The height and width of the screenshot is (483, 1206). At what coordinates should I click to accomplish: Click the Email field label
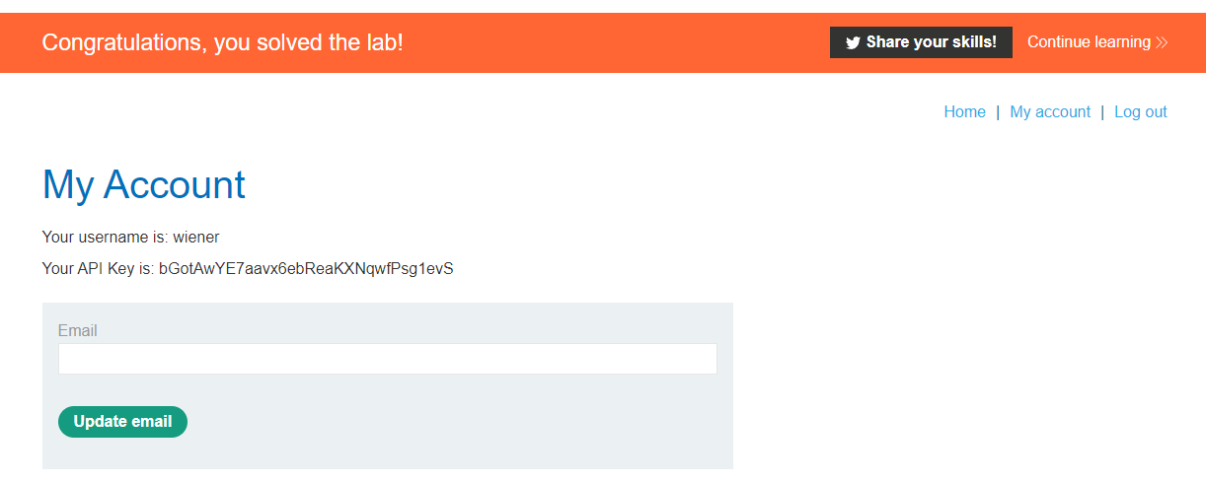tap(78, 331)
